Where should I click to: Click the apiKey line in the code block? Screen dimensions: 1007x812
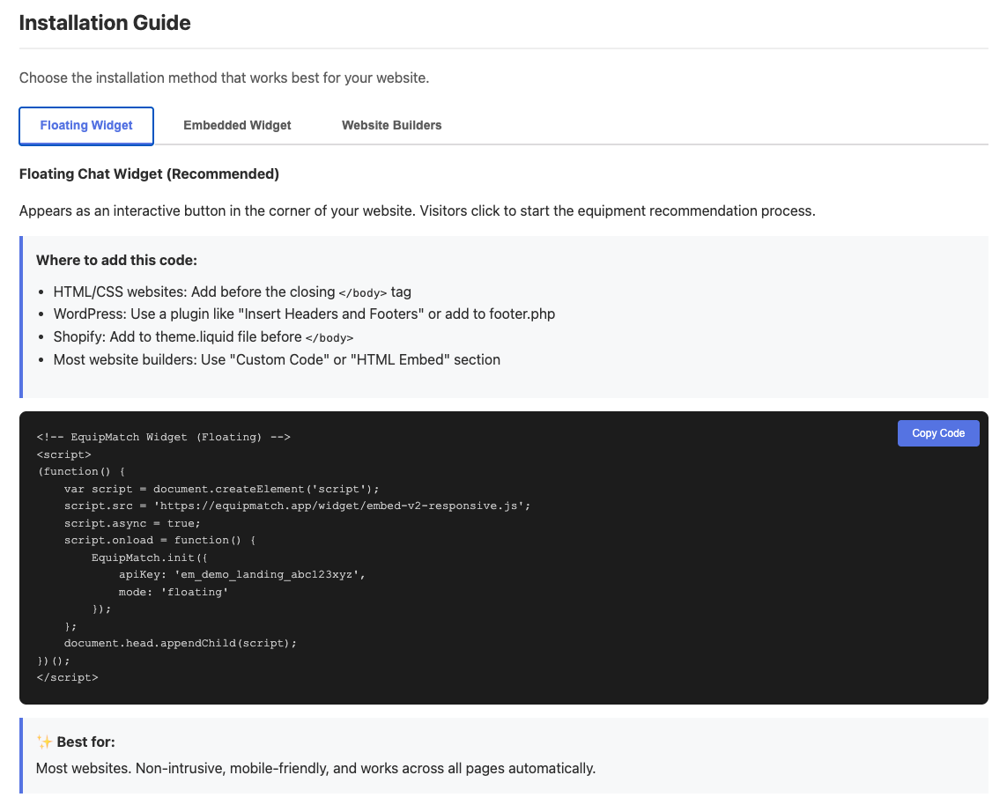click(x=241, y=574)
